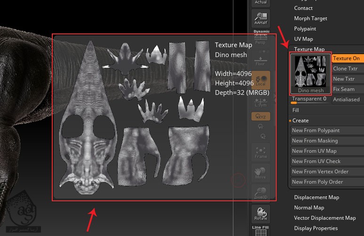Enable the Antialiased option

pyautogui.click(x=347, y=100)
